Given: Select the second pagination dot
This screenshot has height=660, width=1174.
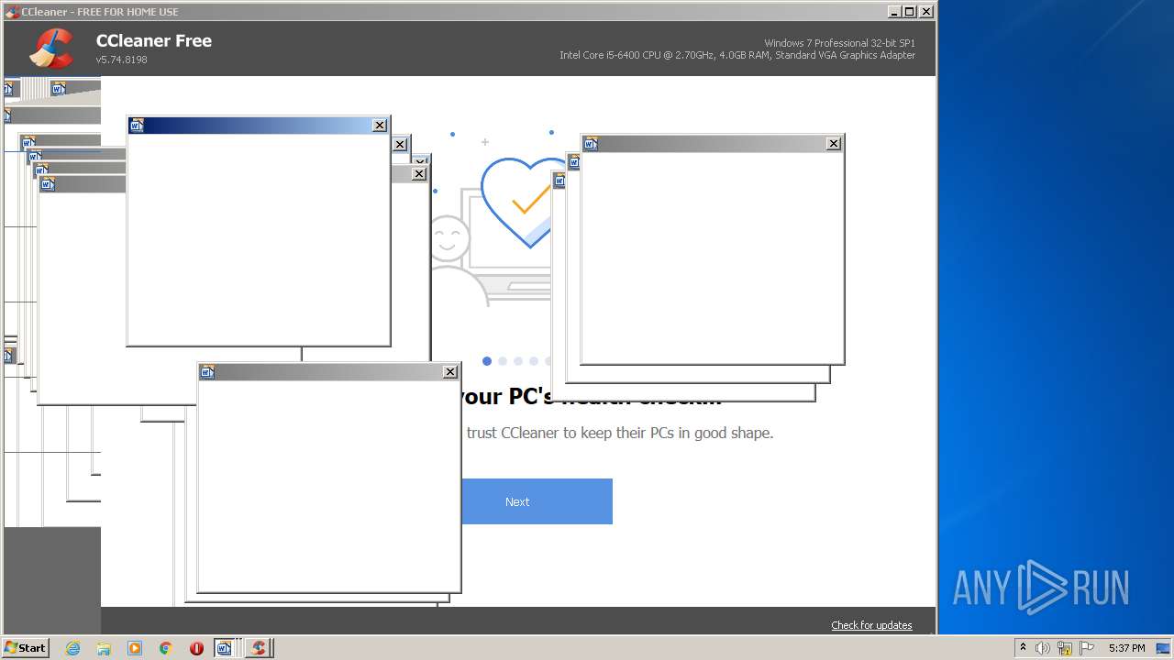Looking at the screenshot, I should [503, 361].
